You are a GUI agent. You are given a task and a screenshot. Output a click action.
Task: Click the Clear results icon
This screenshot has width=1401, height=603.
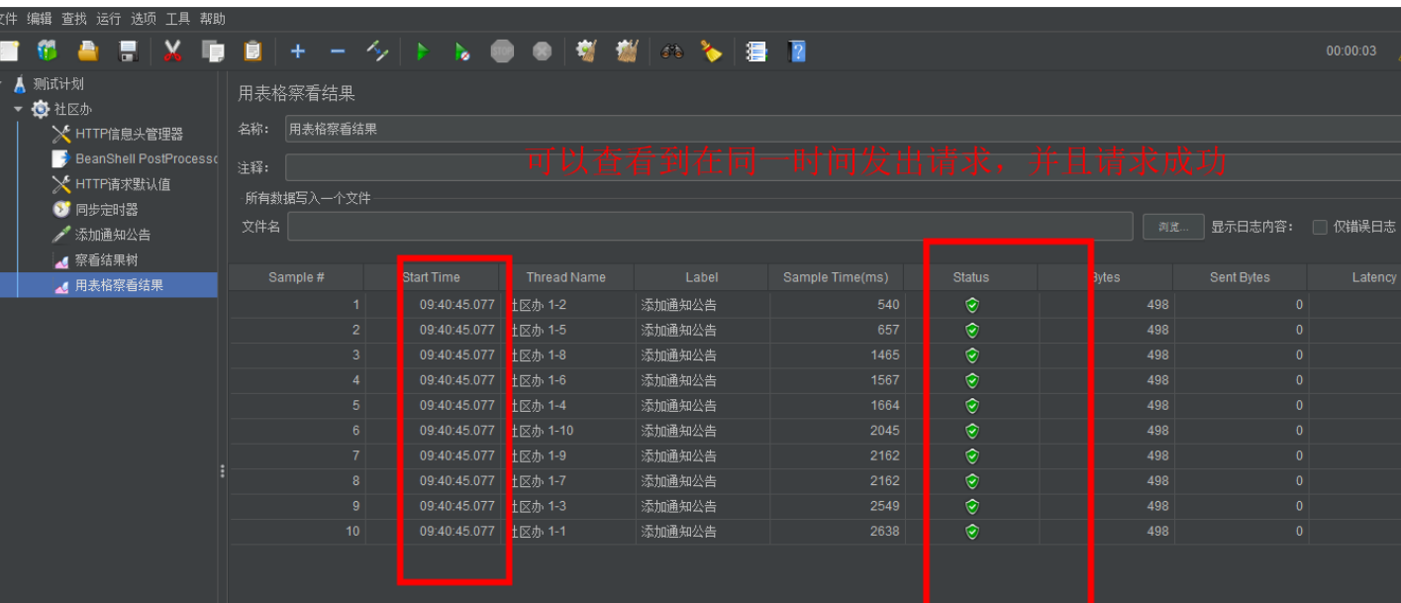tap(586, 50)
